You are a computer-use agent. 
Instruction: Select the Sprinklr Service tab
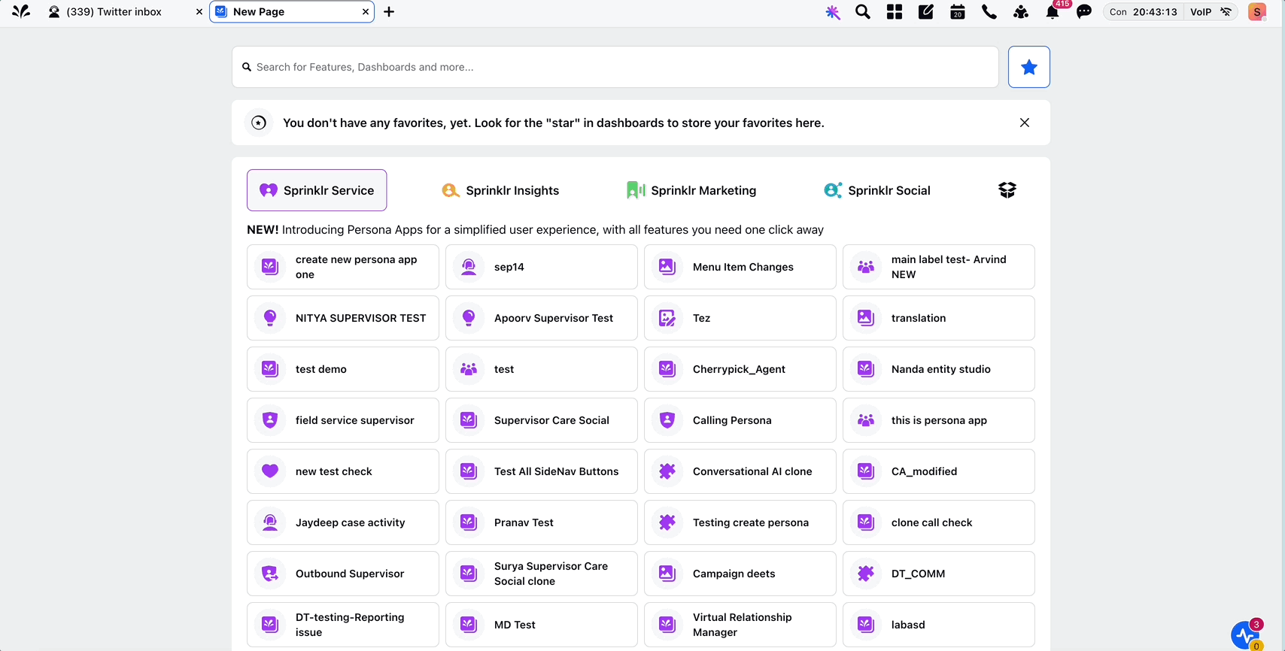(317, 190)
